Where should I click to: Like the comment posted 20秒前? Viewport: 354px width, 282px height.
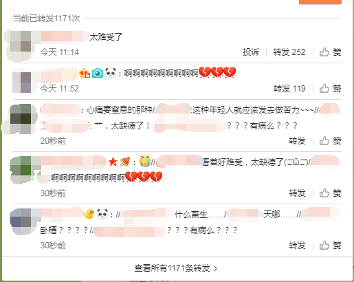tap(330, 141)
